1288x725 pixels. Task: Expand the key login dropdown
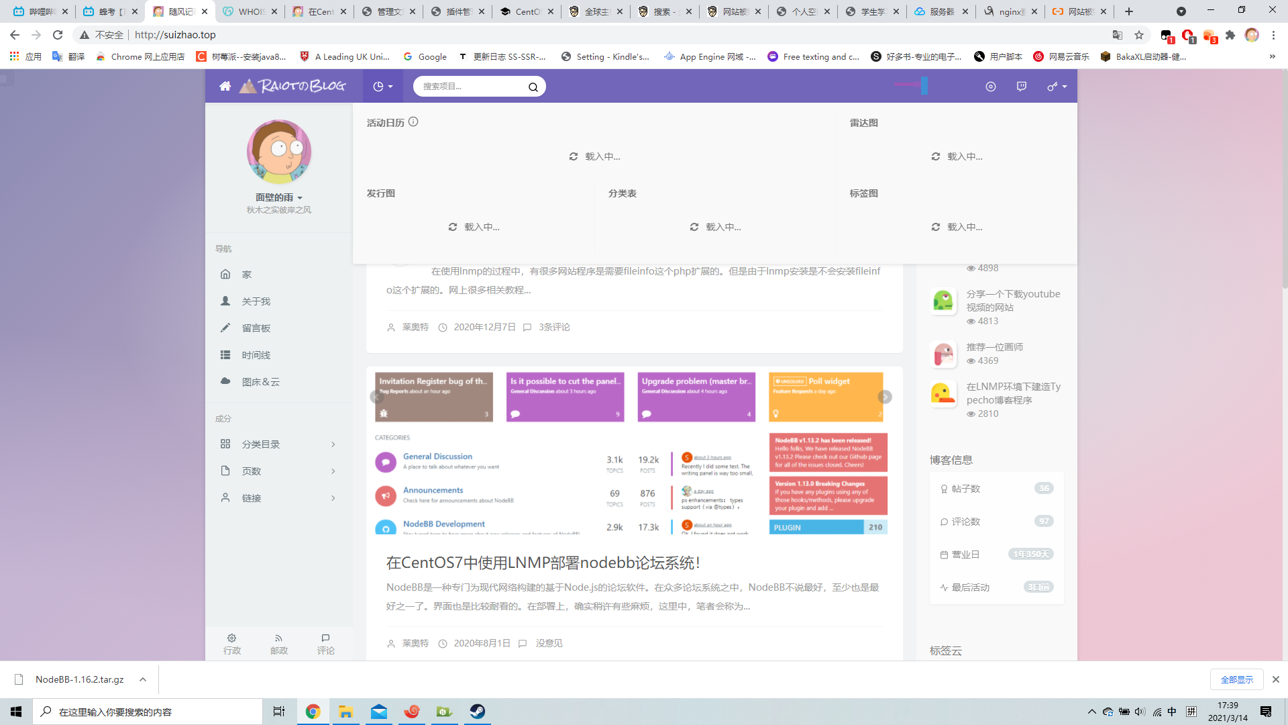pos(1057,86)
